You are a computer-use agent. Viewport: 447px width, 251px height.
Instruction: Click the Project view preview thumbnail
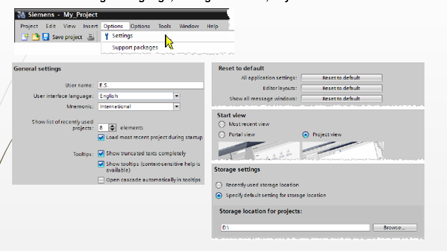[x=343, y=150]
